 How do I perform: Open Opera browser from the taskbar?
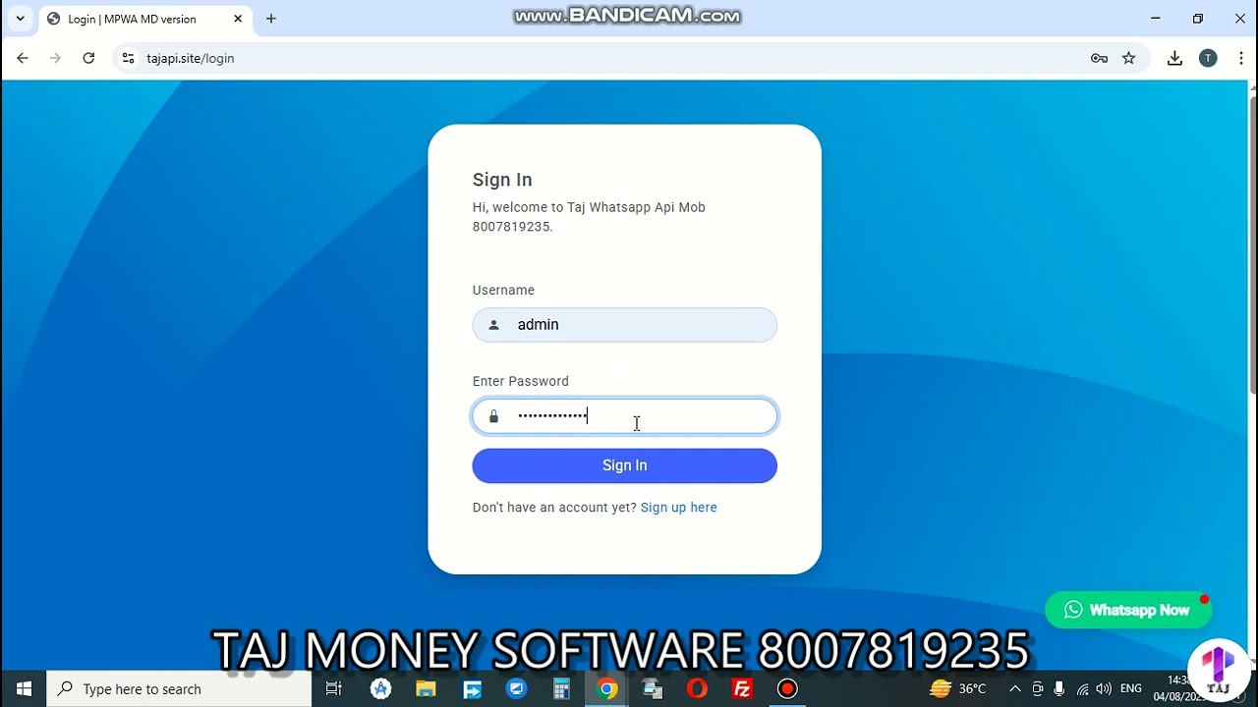697,689
